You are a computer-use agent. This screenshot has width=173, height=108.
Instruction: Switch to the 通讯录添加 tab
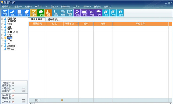(x=54, y=20)
